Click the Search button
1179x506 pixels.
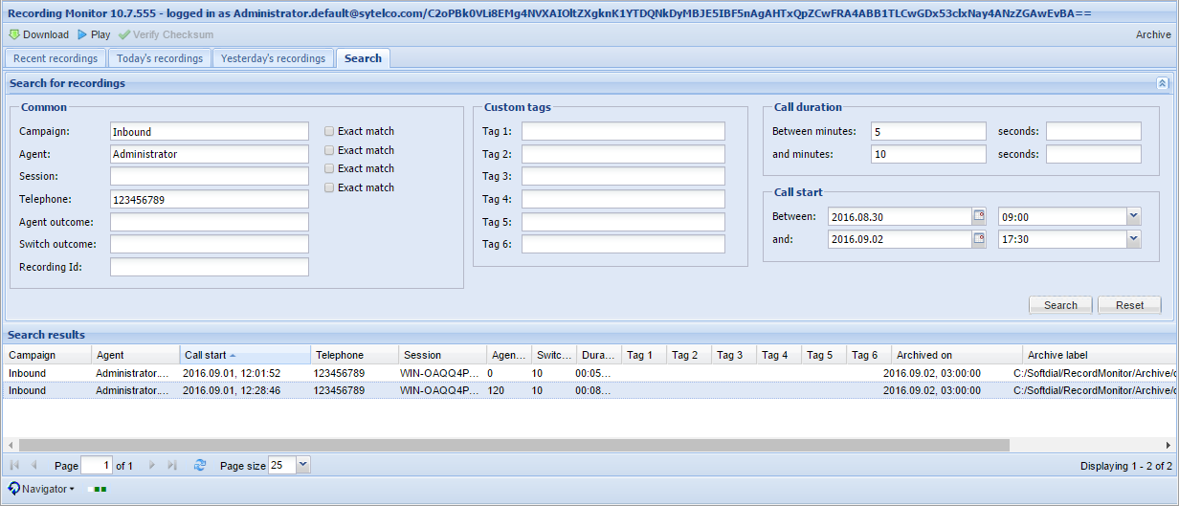coord(1060,305)
